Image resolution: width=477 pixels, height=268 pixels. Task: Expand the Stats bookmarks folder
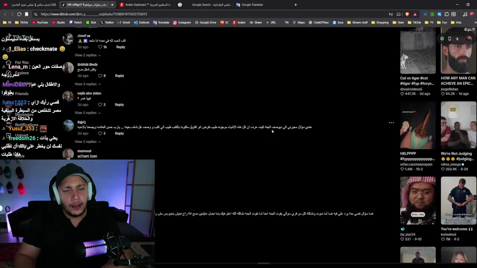point(398,22)
